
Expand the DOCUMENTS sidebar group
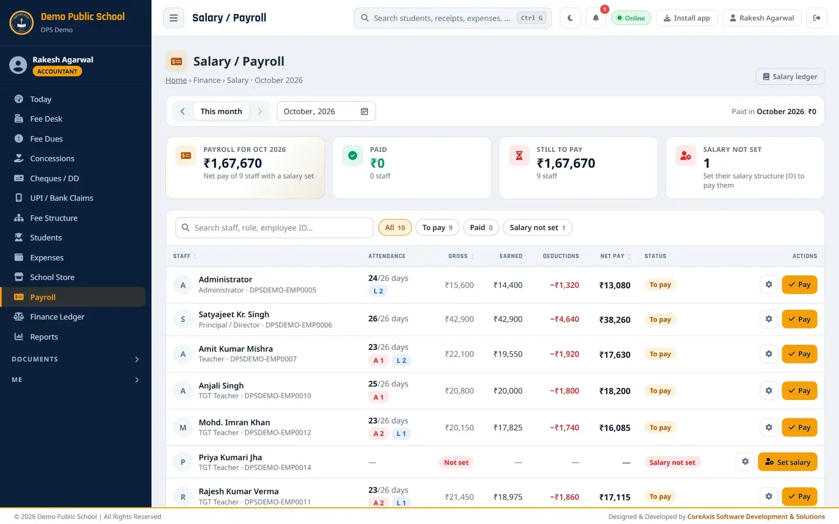pyautogui.click(x=76, y=359)
